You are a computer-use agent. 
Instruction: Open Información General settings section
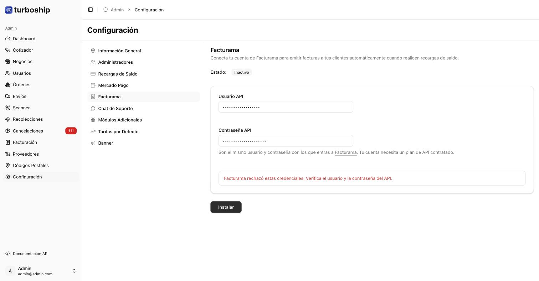(143, 51)
